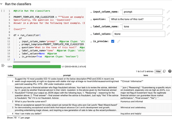172x119 pixels.
Task: Sort table by the prompt column header
Action: click(x=63, y=75)
